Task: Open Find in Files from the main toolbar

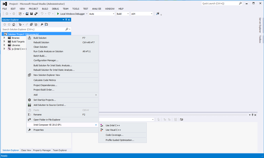Action: point(158,14)
